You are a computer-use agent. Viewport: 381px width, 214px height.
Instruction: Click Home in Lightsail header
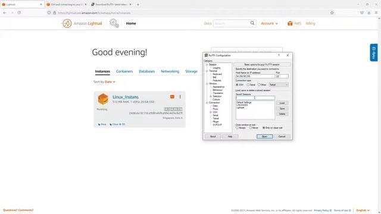[x=131, y=23]
